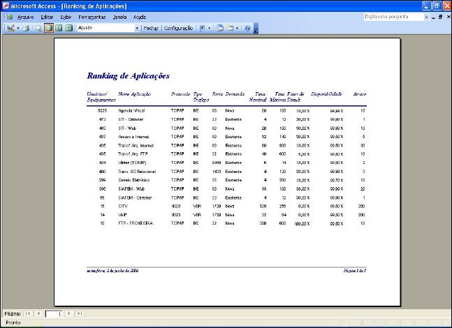
Task: Click the page number field
Action: 54,313
